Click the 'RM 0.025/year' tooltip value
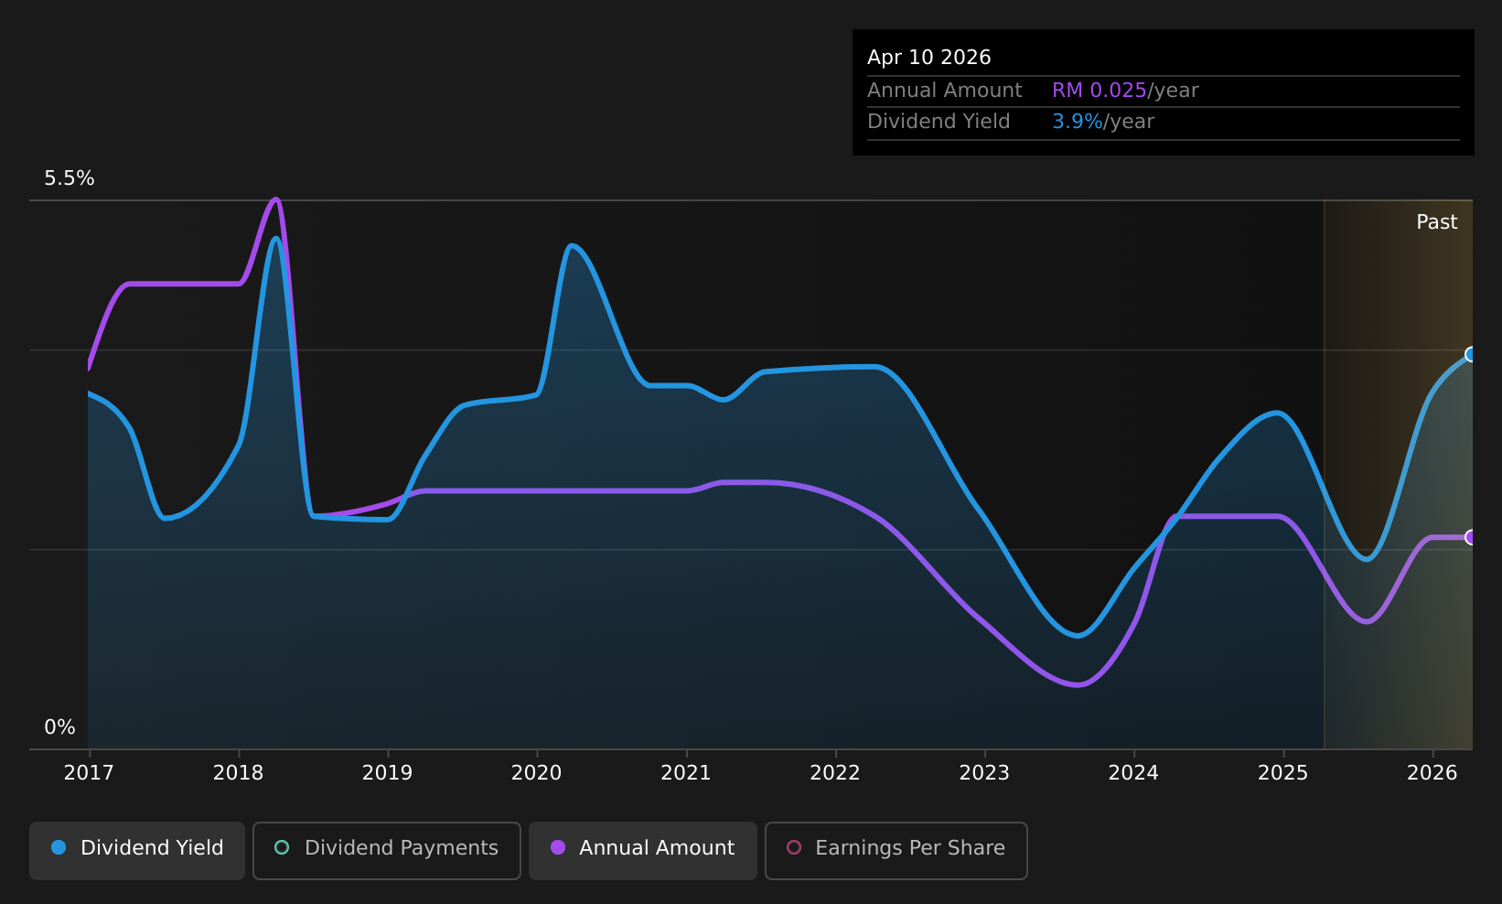 point(1125,91)
